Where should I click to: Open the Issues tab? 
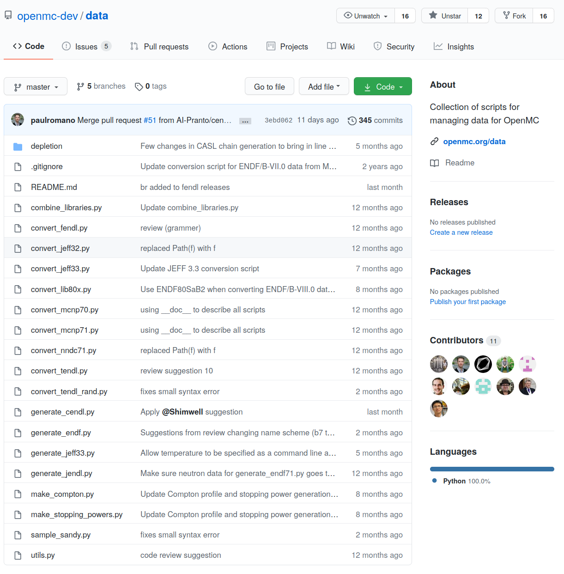[x=86, y=46]
